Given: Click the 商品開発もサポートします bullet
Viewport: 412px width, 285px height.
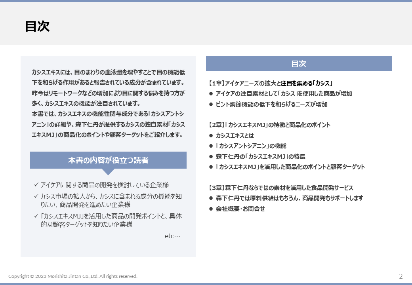Looking at the screenshot, I should point(286,198).
